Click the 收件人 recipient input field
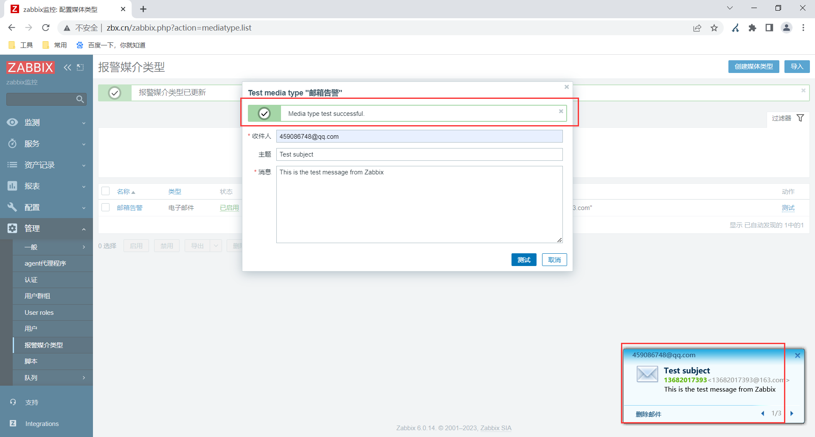This screenshot has height=437, width=815. click(x=419, y=136)
